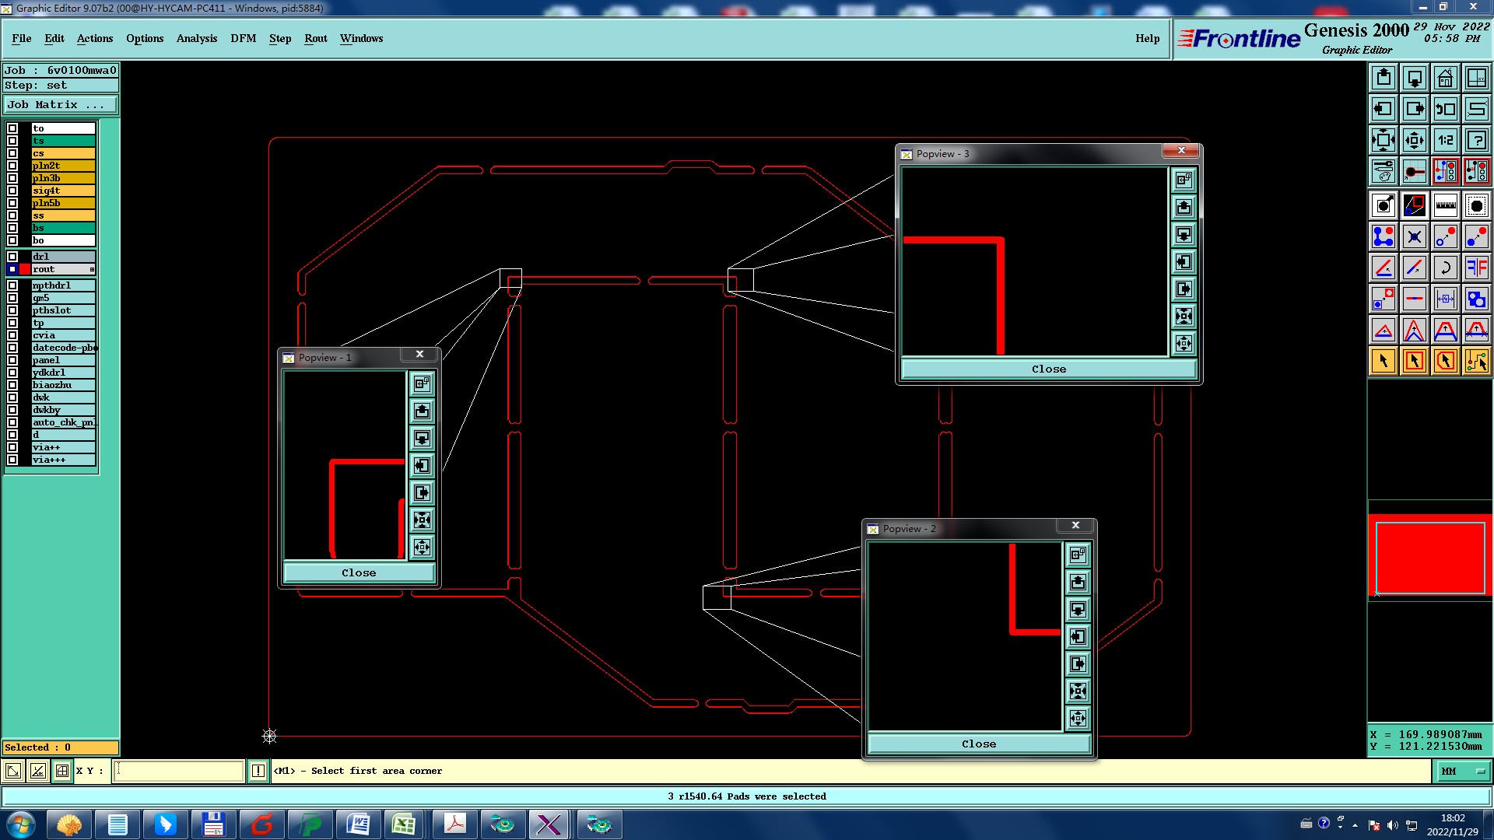
Task: Open the MM units dropdown
Action: [1462, 771]
